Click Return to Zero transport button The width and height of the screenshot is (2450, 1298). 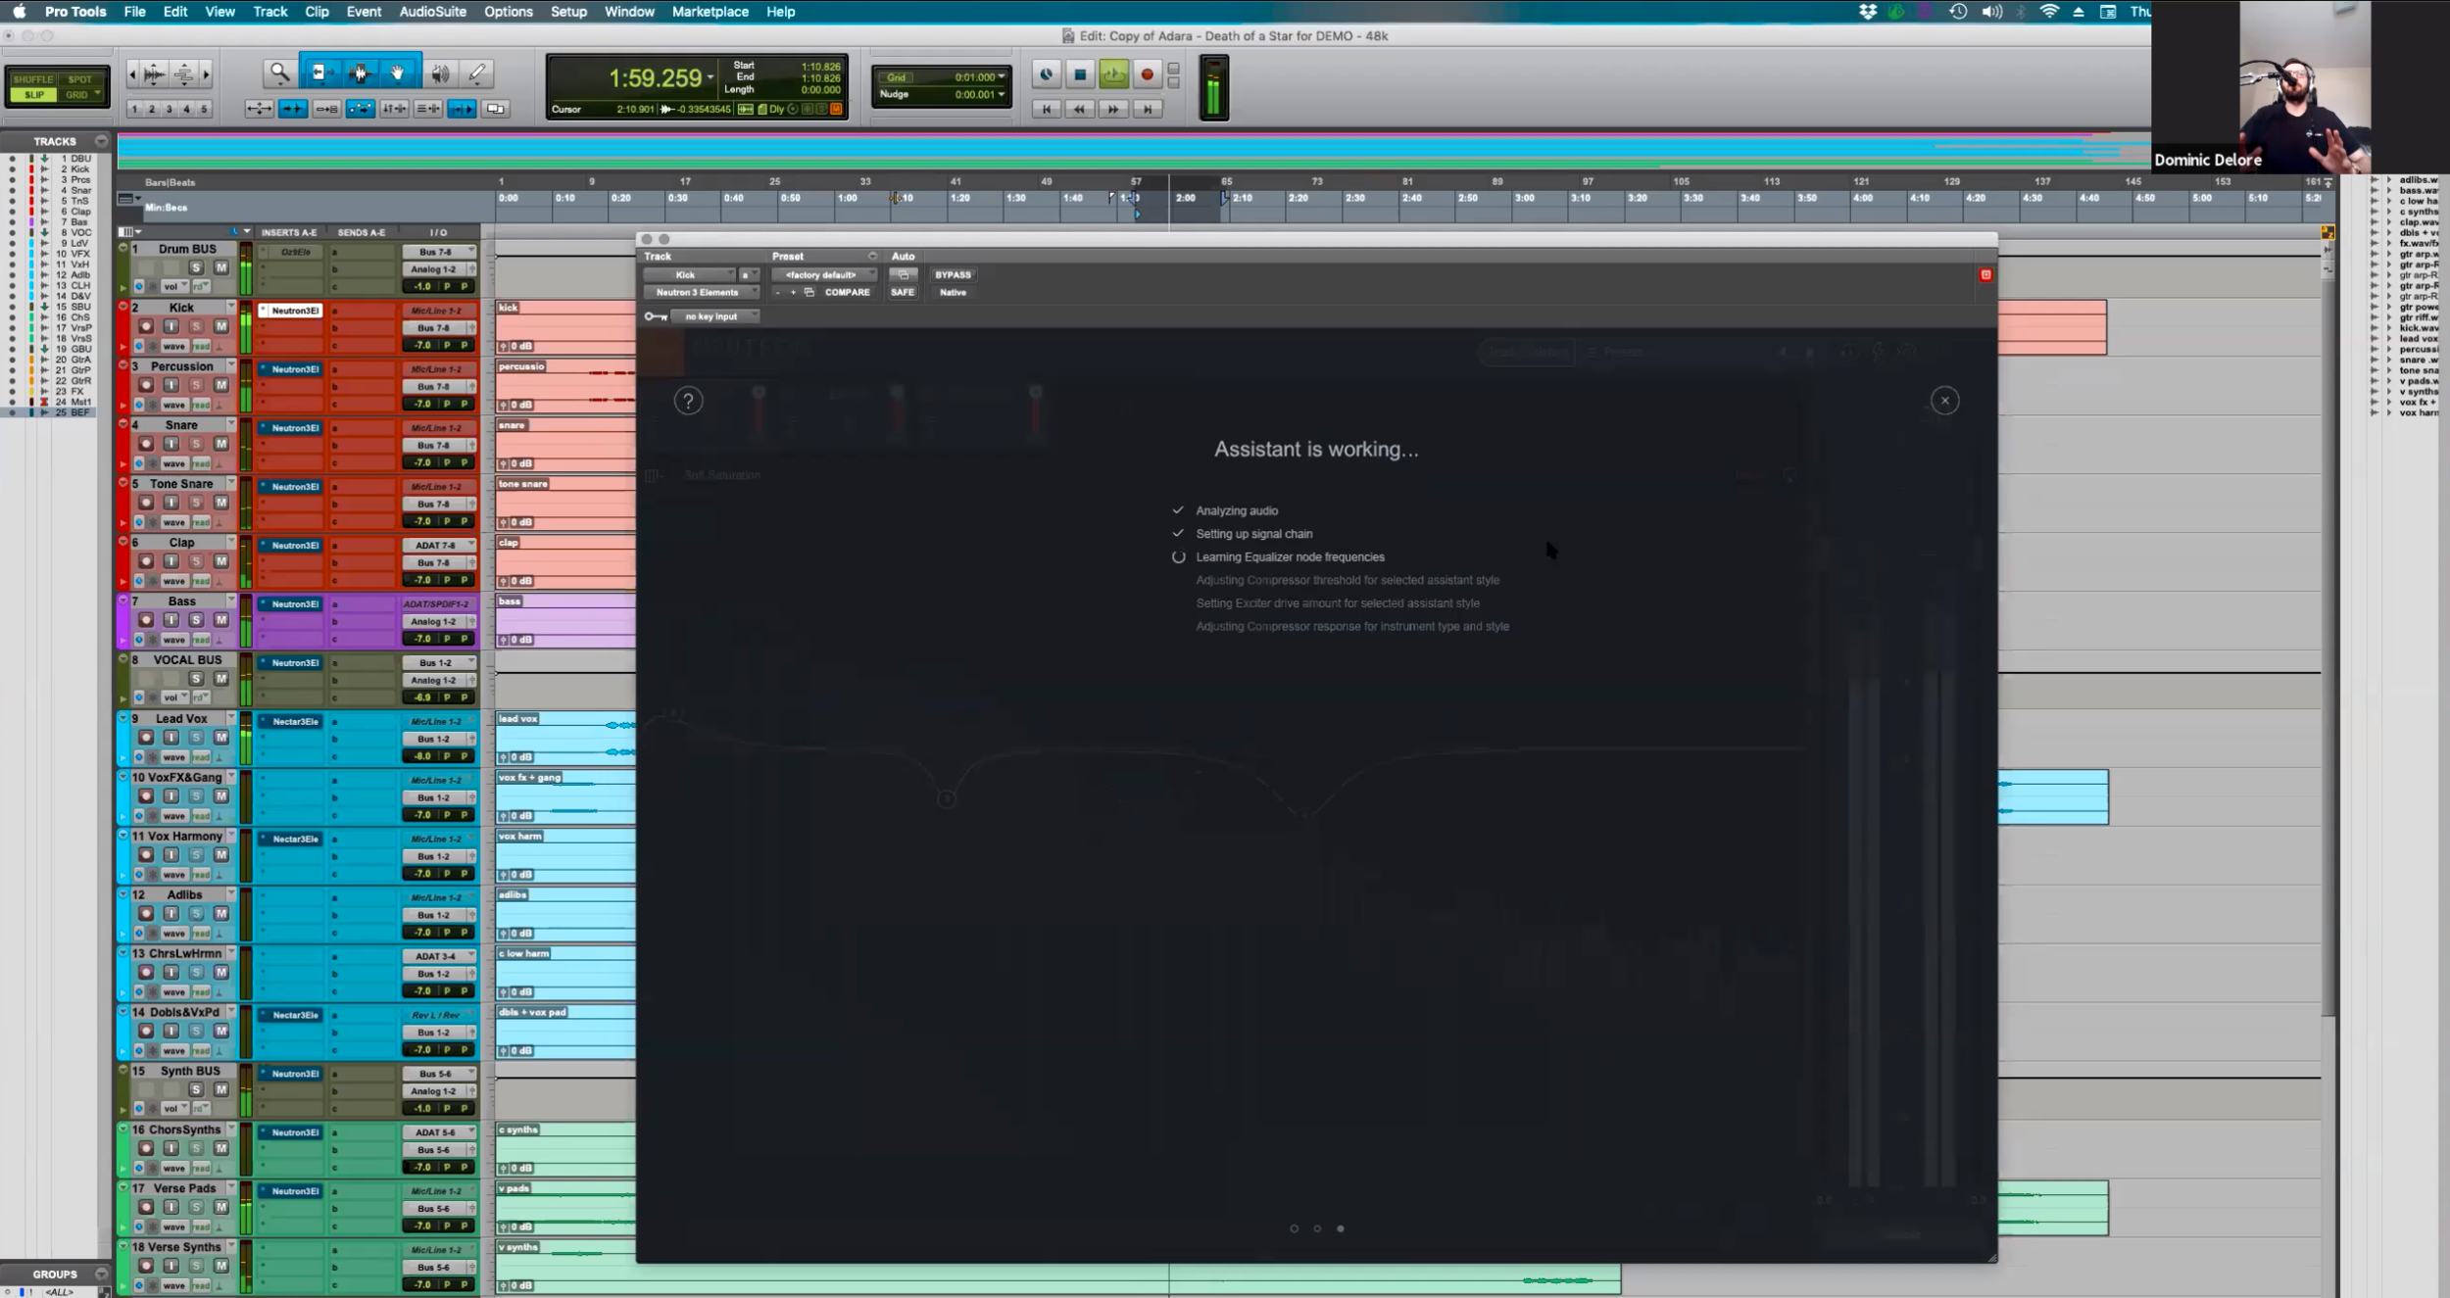1046,110
